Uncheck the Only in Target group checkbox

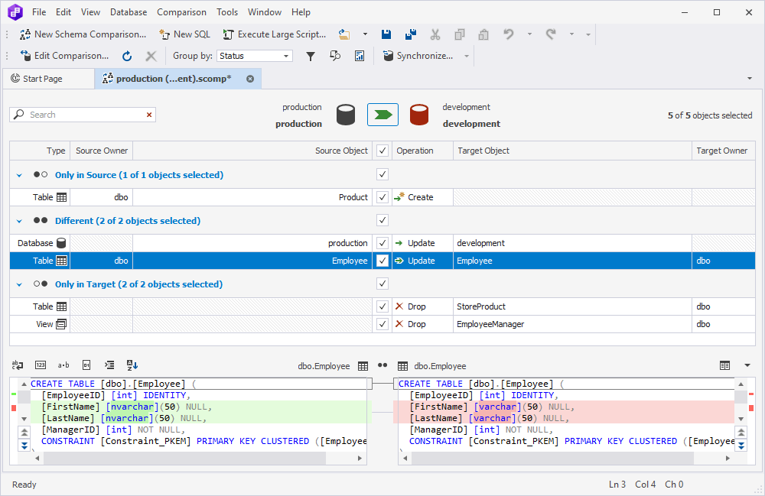382,284
